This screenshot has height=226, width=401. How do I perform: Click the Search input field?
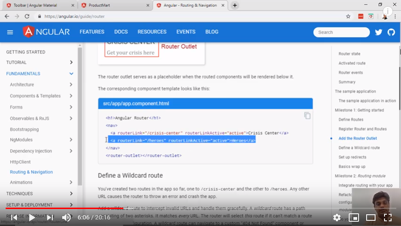pyautogui.click(x=341, y=32)
